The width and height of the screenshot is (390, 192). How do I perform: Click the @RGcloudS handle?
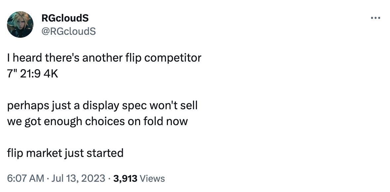(69, 31)
